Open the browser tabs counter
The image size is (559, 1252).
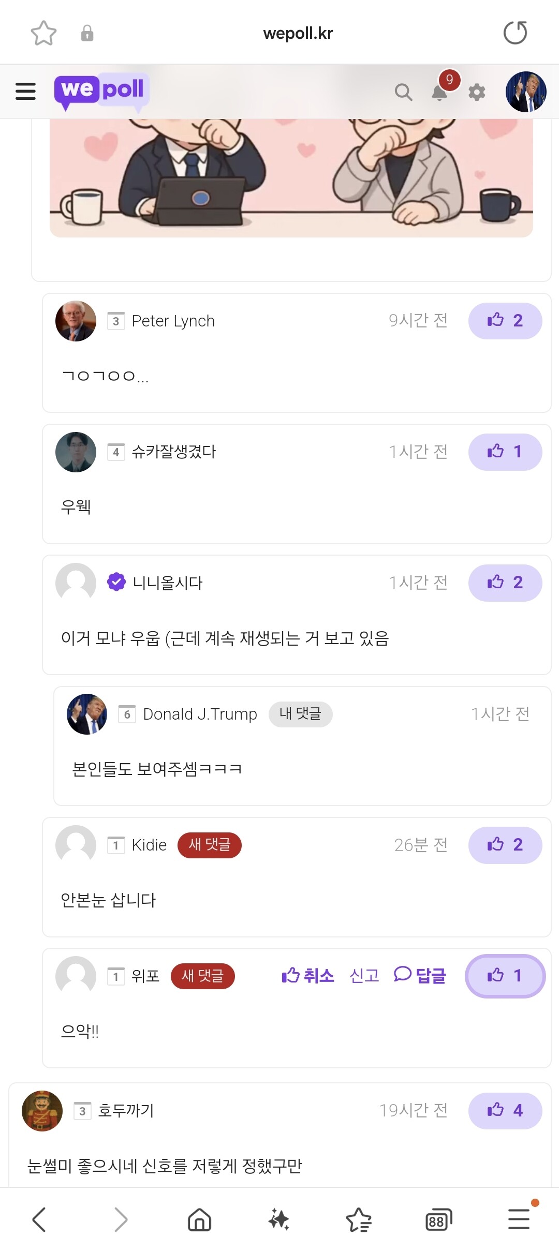438,1219
